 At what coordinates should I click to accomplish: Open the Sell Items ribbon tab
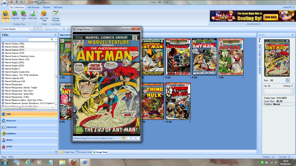[58, 7]
